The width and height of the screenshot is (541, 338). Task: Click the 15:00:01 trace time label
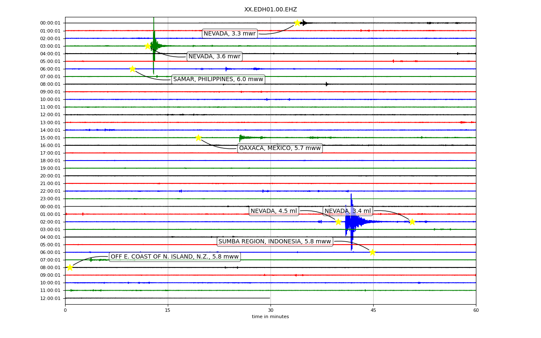[x=50, y=138]
